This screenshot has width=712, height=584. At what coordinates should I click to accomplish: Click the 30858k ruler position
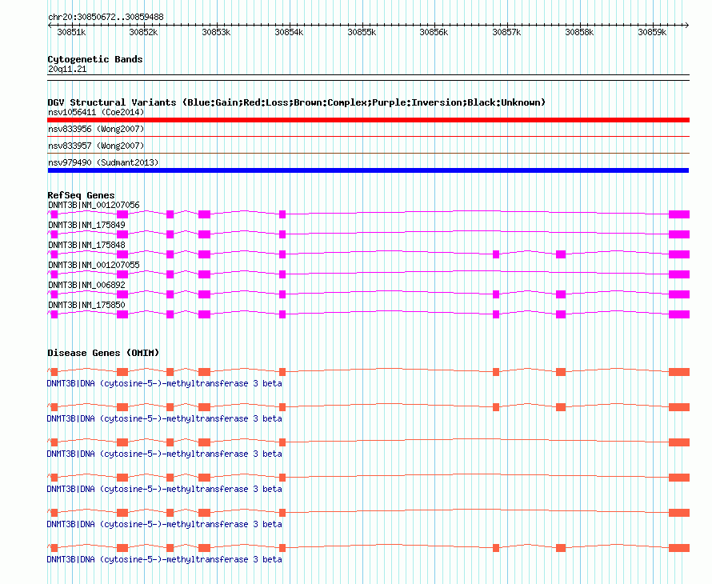579,32
